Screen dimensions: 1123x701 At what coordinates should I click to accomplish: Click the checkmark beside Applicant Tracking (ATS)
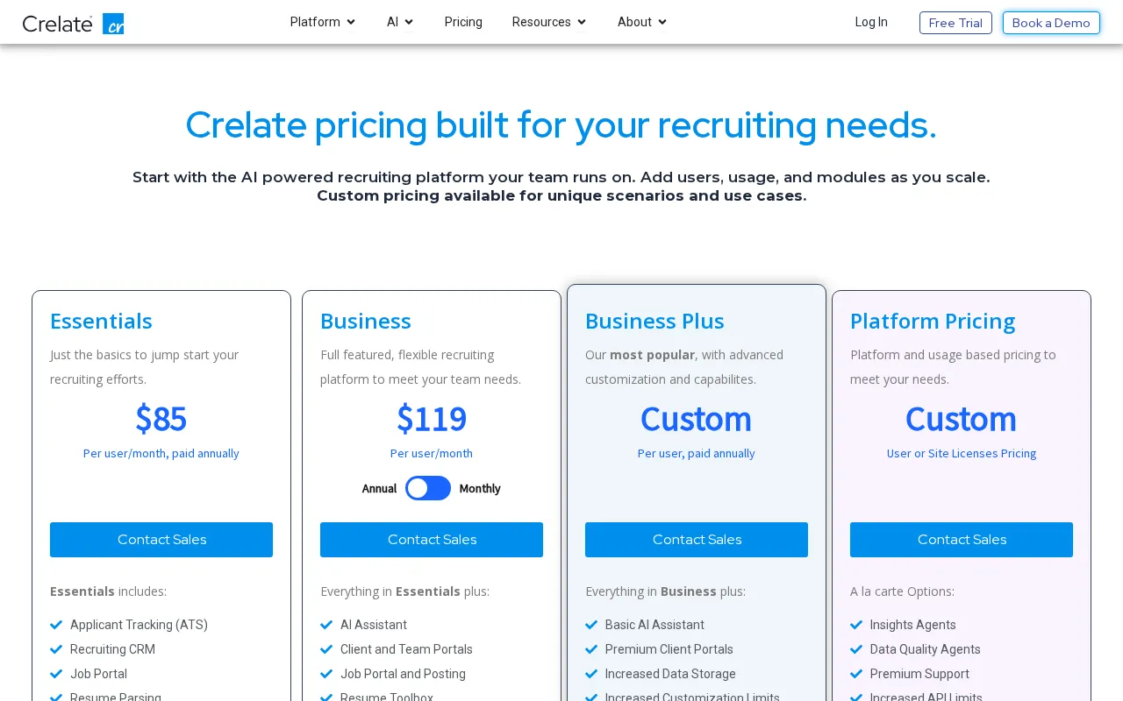(56, 625)
